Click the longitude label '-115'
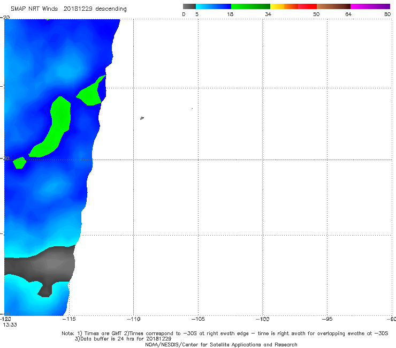 click(68, 319)
